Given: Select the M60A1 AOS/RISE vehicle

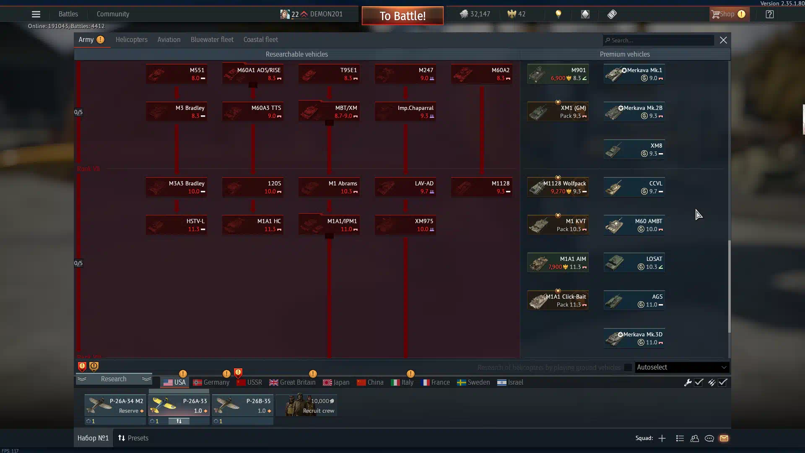Looking at the screenshot, I should pos(253,74).
